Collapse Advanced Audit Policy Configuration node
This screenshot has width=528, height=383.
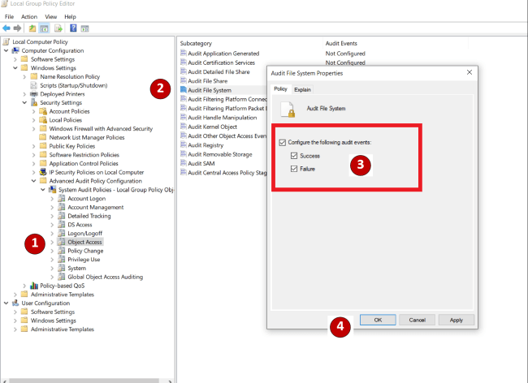(x=33, y=181)
